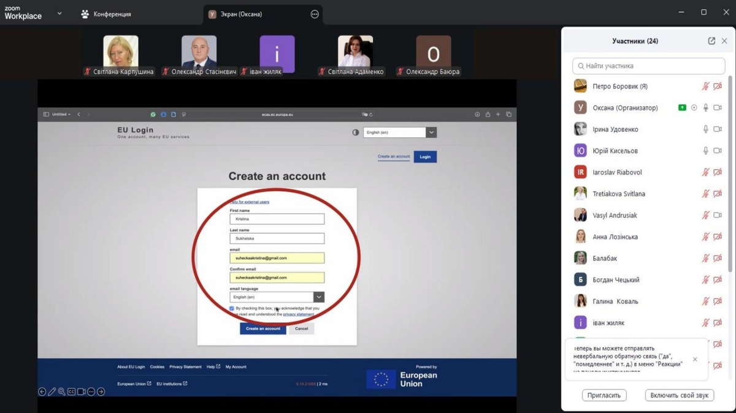The width and height of the screenshot is (736, 413).
Task: Pop out the participants panel
Action: tap(711, 41)
